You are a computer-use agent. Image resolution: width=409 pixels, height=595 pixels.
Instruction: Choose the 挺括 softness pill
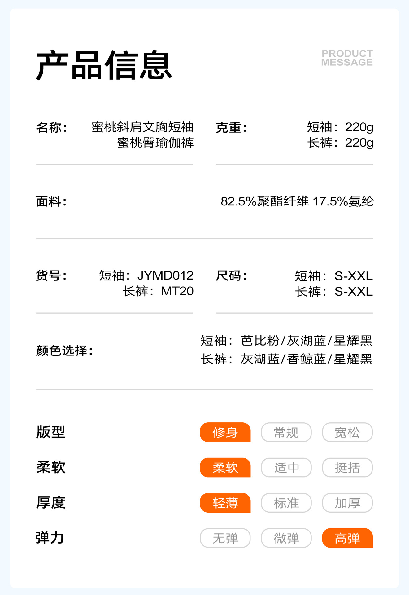pos(347,468)
